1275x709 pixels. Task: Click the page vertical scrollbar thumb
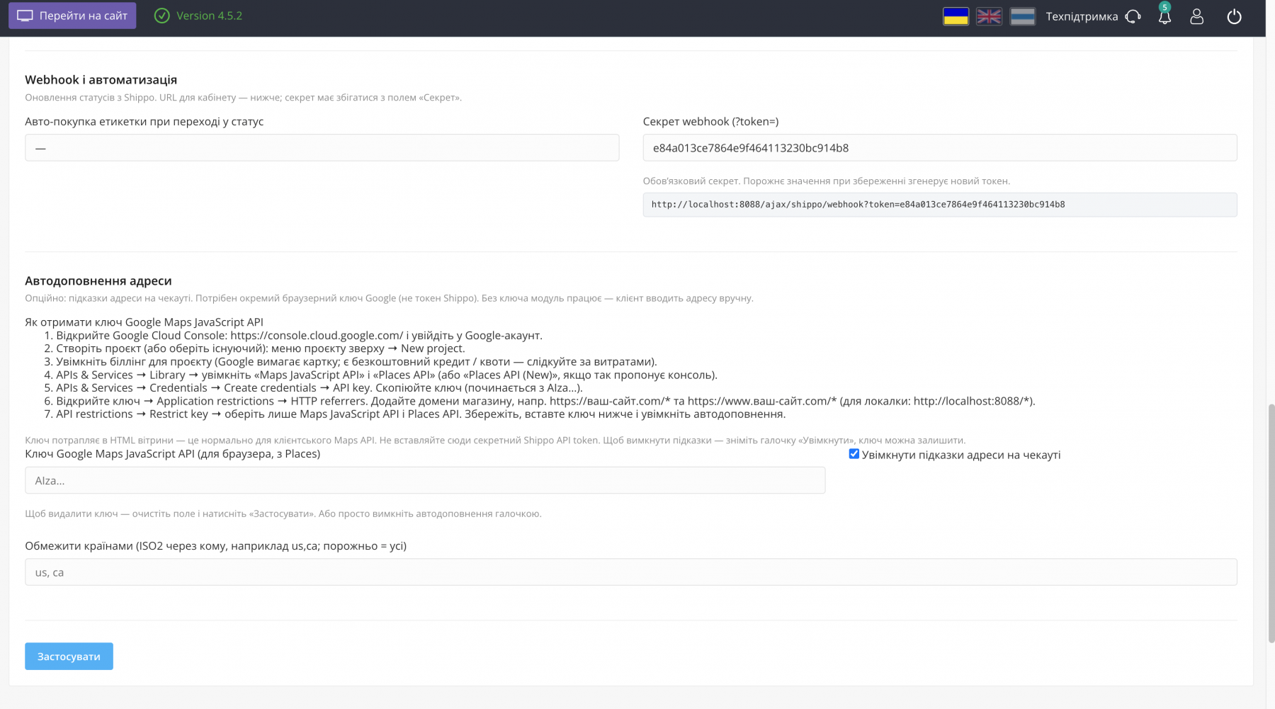tap(1271, 523)
